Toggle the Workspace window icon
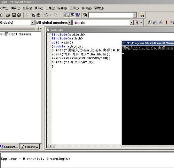Screen dimensions: 174x168 click(66, 15)
